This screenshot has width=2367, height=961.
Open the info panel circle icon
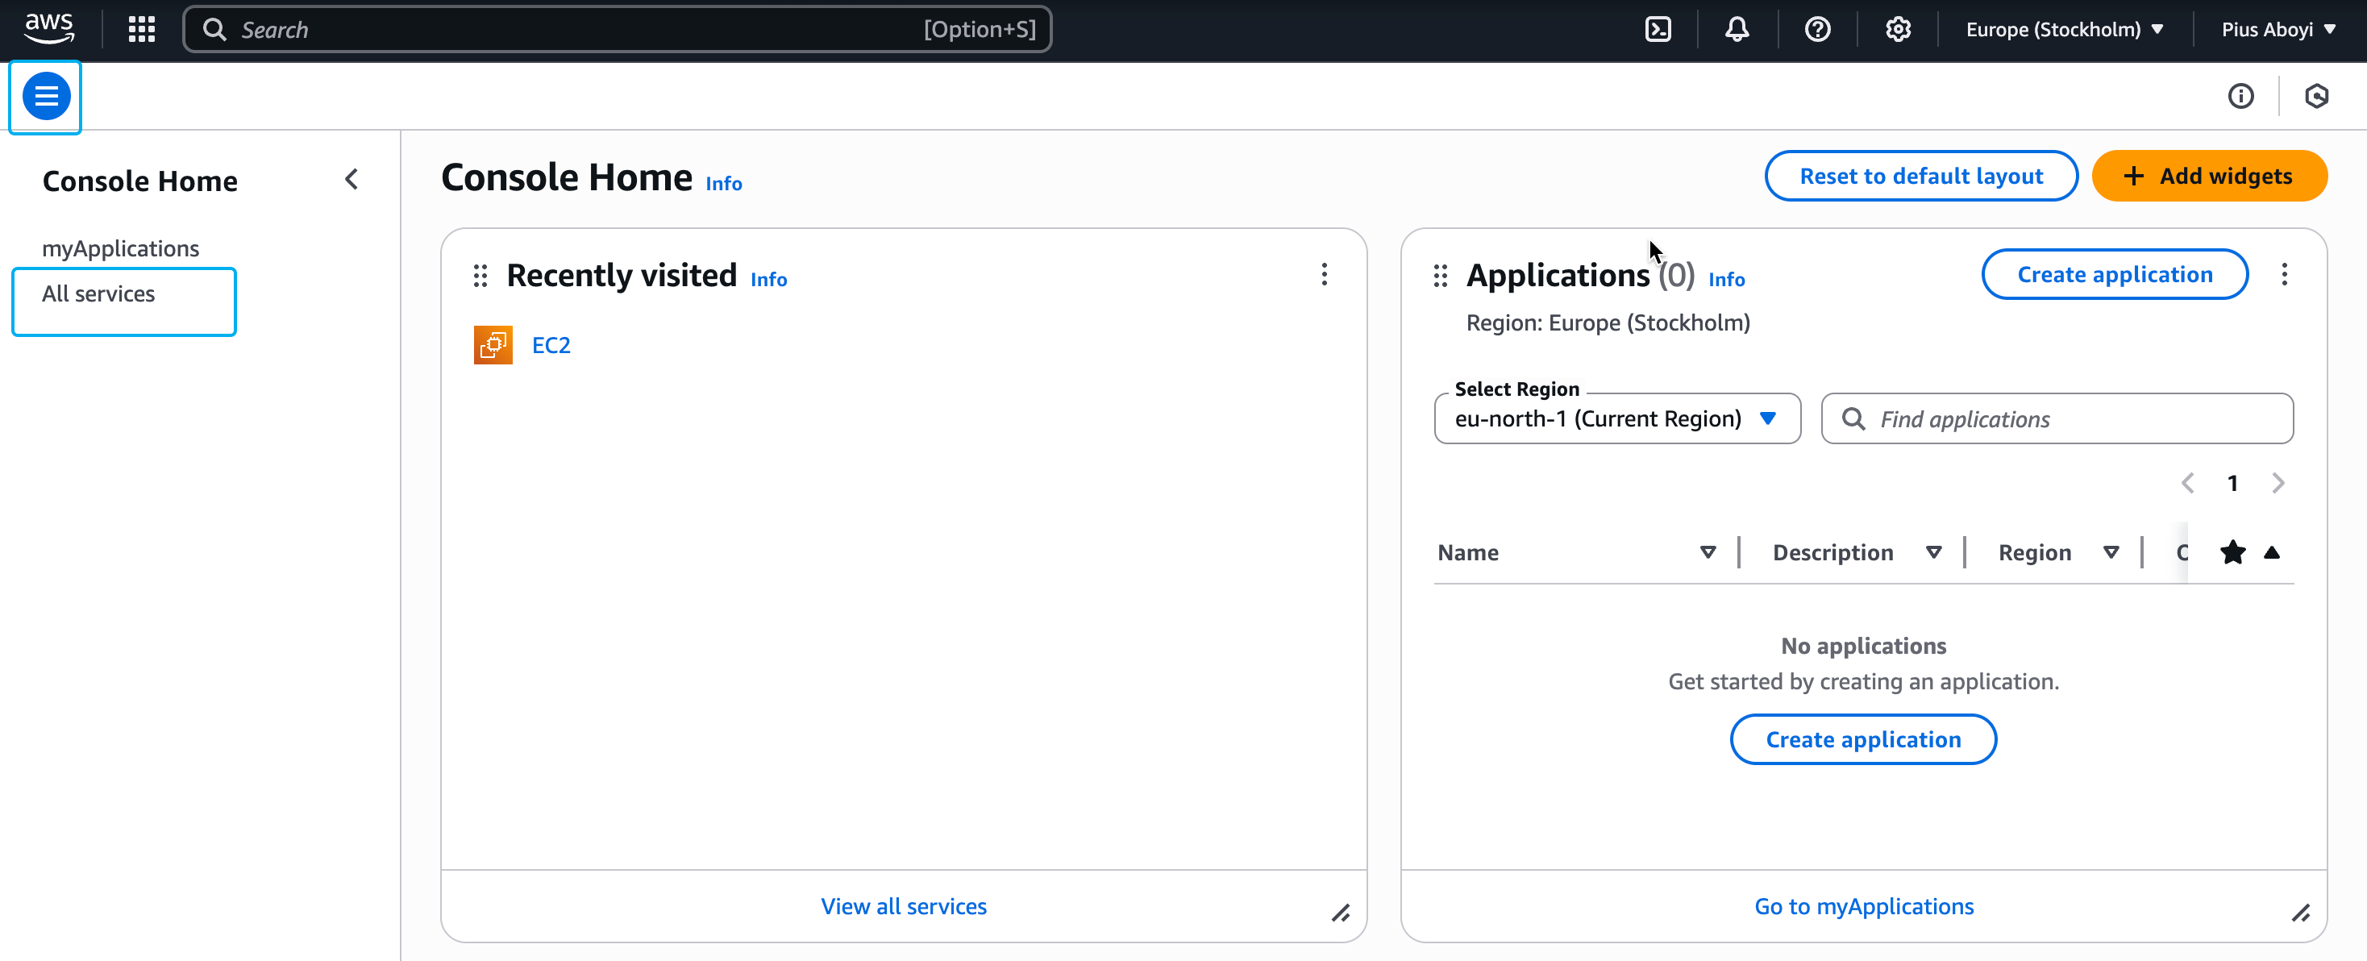(x=2240, y=97)
